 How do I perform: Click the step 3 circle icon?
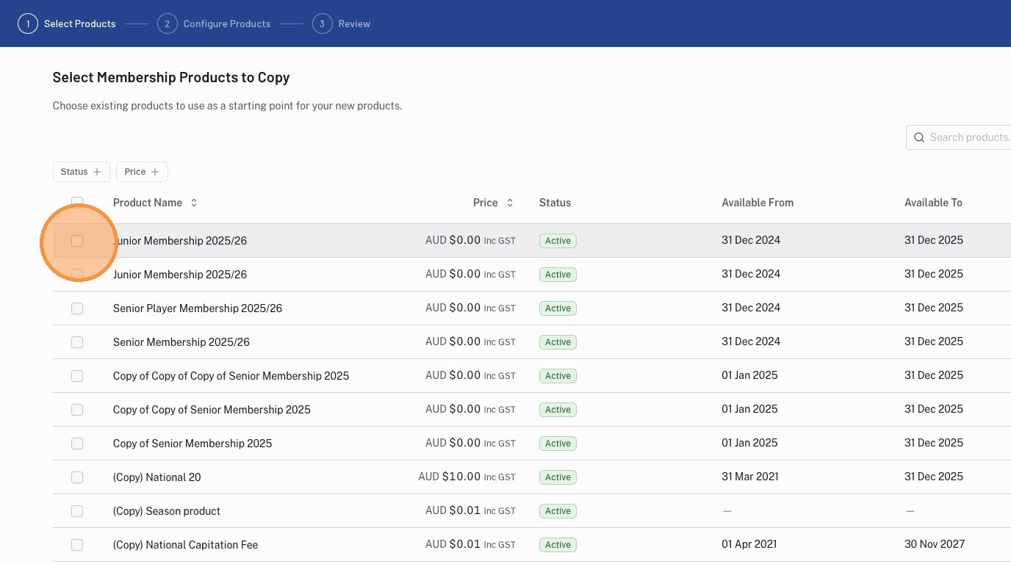(x=322, y=23)
